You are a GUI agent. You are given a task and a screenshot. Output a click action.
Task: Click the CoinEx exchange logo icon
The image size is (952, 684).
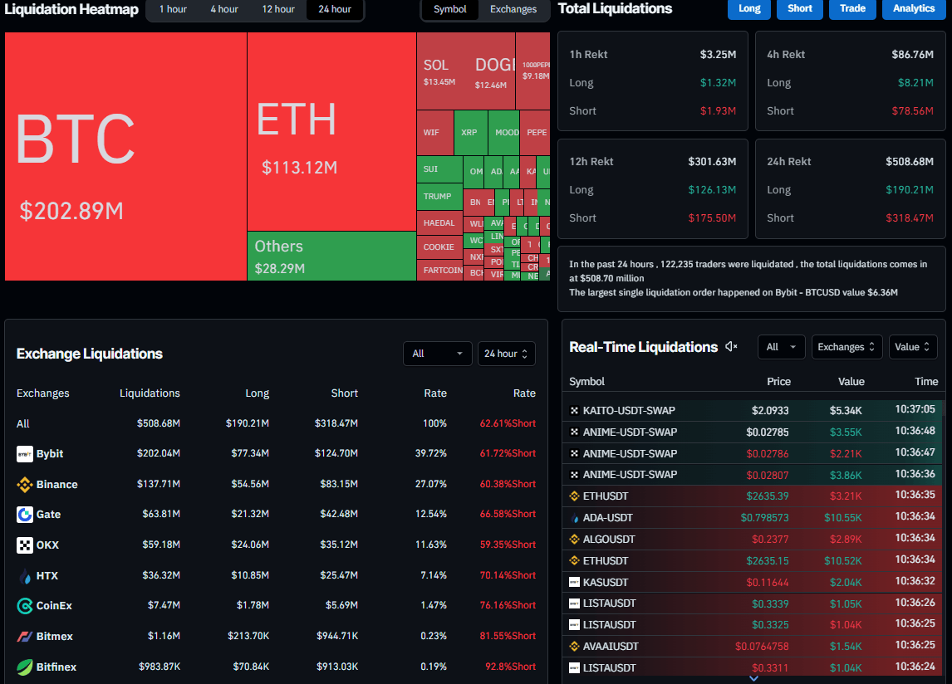point(24,606)
